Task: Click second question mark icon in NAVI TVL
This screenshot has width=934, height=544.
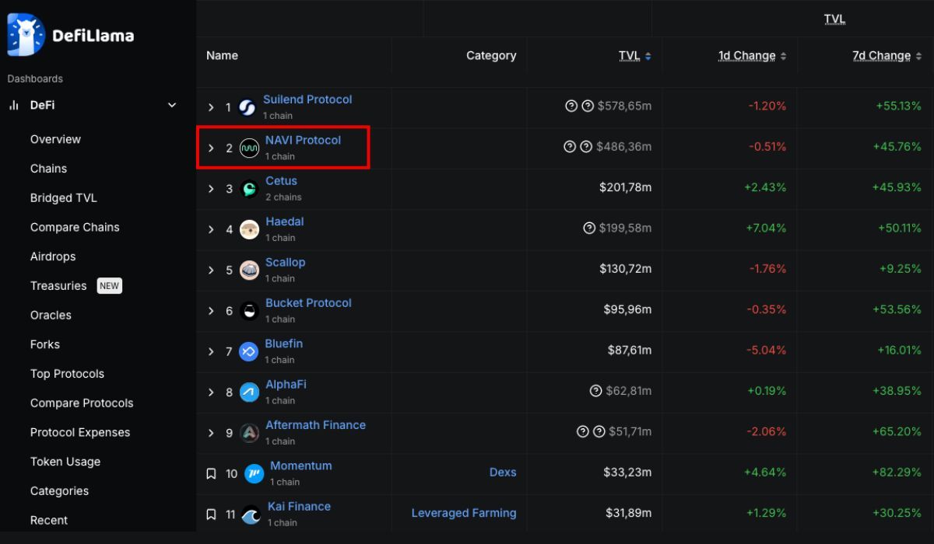Action: click(x=586, y=146)
